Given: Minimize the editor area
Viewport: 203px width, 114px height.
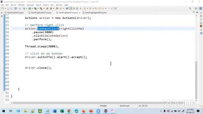Looking at the screenshot, I should point(194,12).
